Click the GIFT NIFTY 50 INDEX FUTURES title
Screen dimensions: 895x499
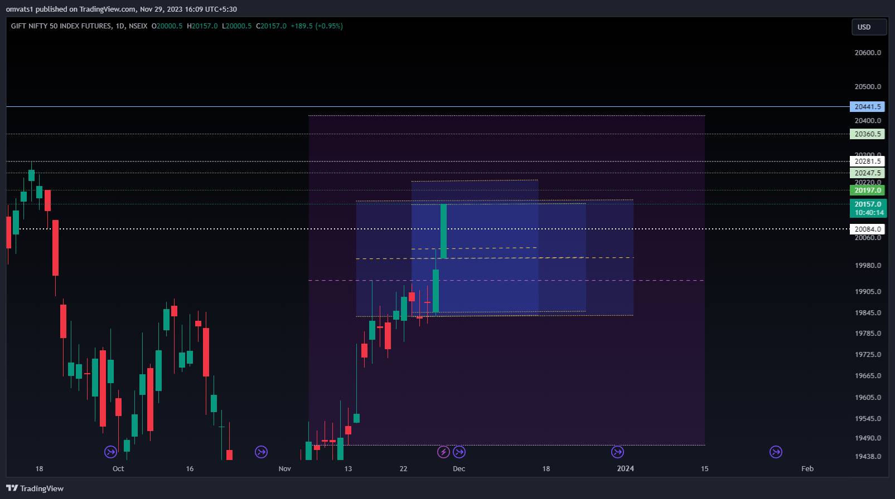(x=61, y=26)
